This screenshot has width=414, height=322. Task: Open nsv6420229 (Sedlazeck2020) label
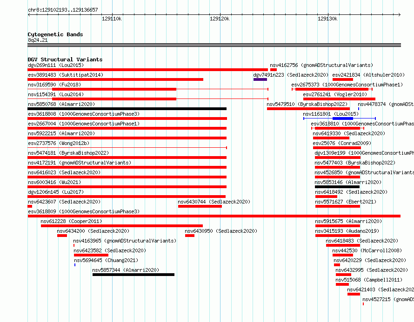coord(370,260)
